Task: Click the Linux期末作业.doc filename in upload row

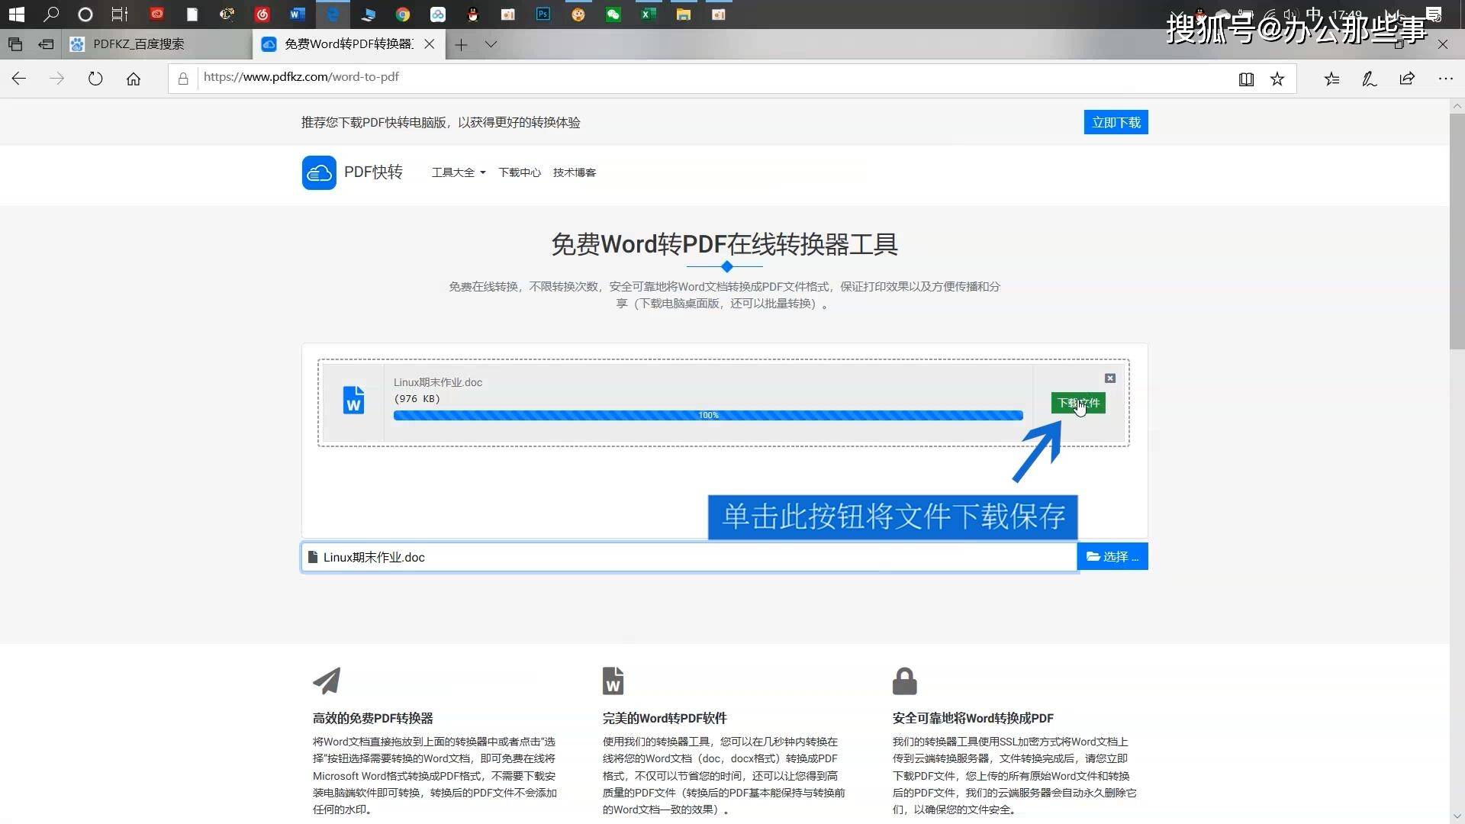Action: click(438, 382)
